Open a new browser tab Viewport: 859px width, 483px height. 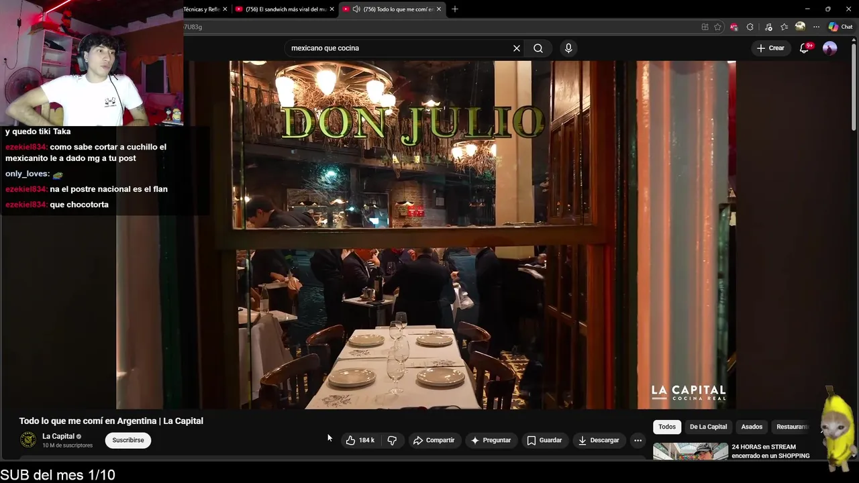pyautogui.click(x=455, y=9)
